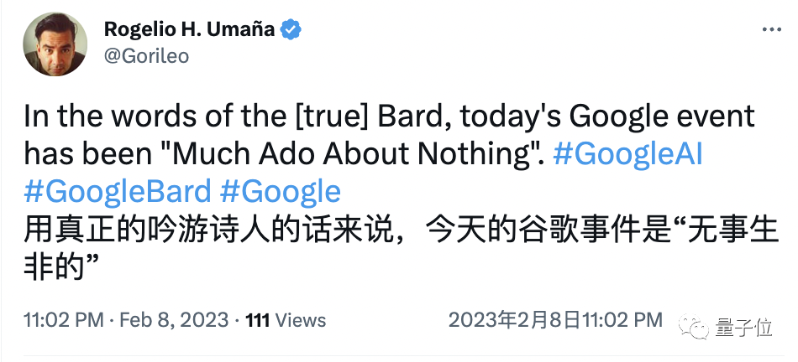
Task: Click the blue verified badge
Action: [x=291, y=30]
